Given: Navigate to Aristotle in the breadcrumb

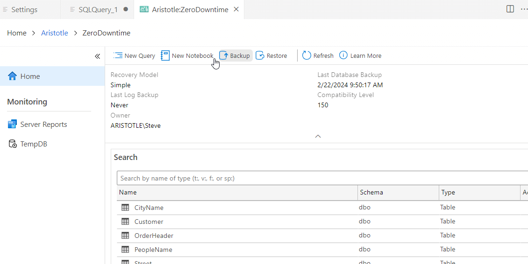Looking at the screenshot, I should (x=55, y=33).
